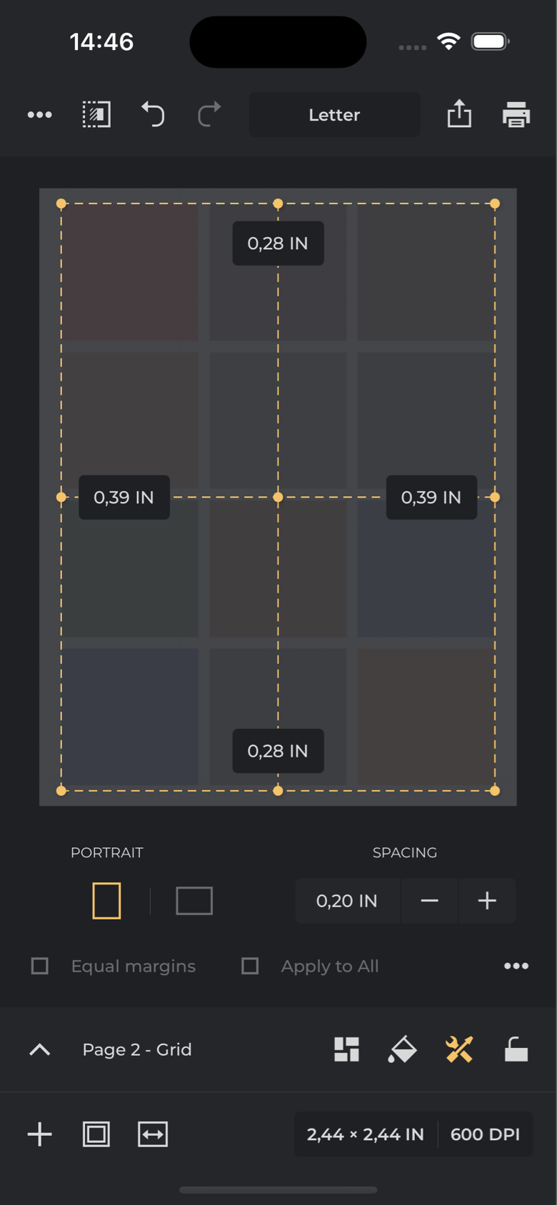The image size is (557, 1205).
Task: Select landscape orientation
Action: [x=194, y=901]
